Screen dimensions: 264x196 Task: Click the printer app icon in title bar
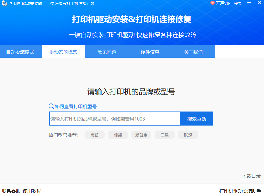(x=5, y=4)
